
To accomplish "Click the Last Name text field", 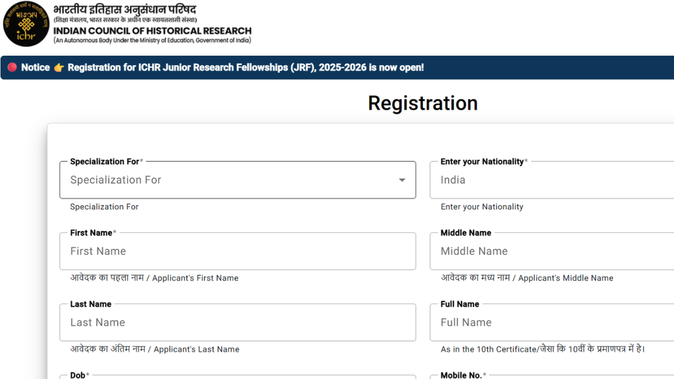I will [x=236, y=322].
